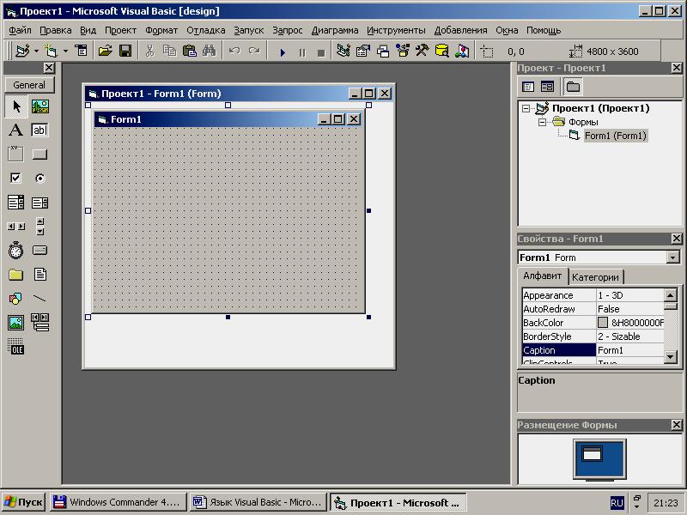Select the Pointer tool in the toolbox
The width and height of the screenshot is (687, 515).
(16, 106)
